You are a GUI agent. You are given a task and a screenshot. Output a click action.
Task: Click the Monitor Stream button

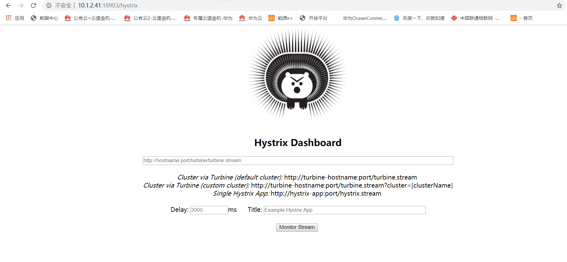click(297, 227)
